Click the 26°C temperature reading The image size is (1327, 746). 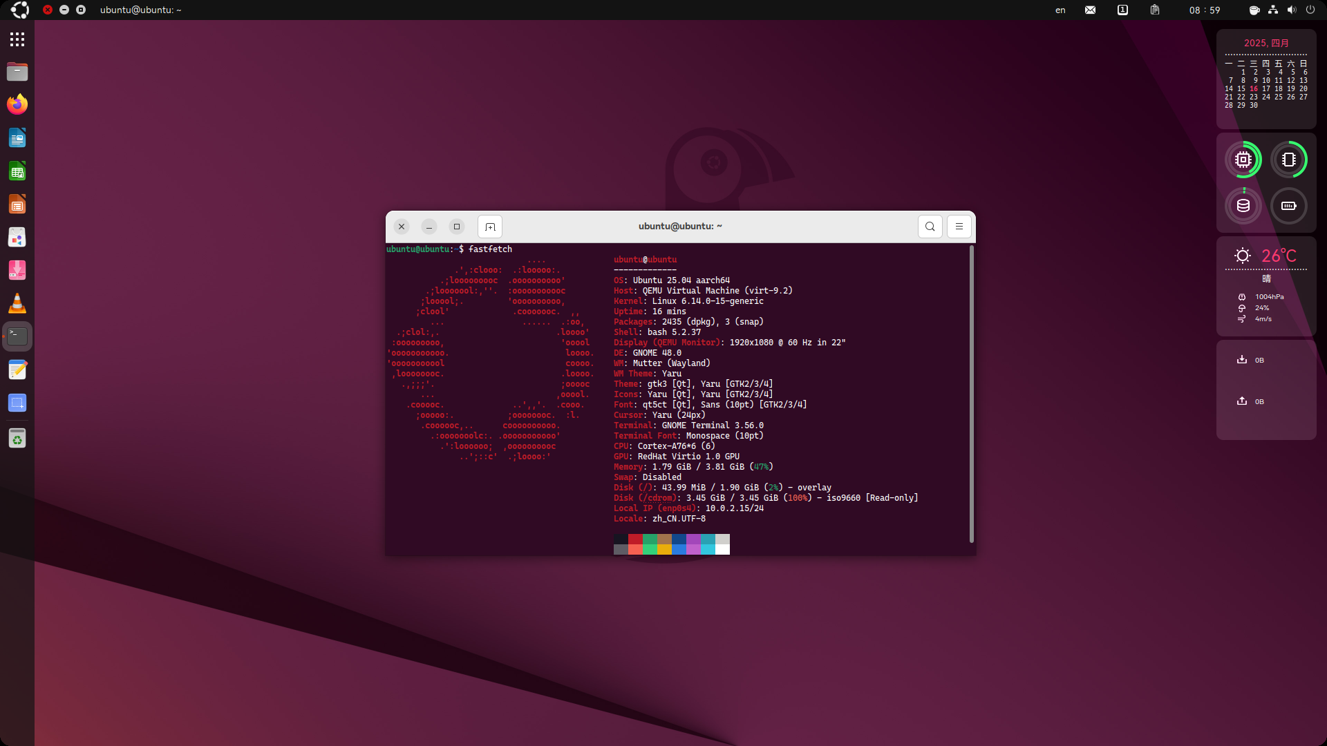[x=1279, y=256]
